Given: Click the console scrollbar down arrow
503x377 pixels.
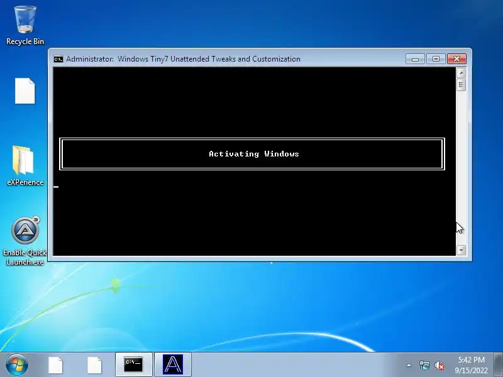Looking at the screenshot, I should tap(461, 250).
